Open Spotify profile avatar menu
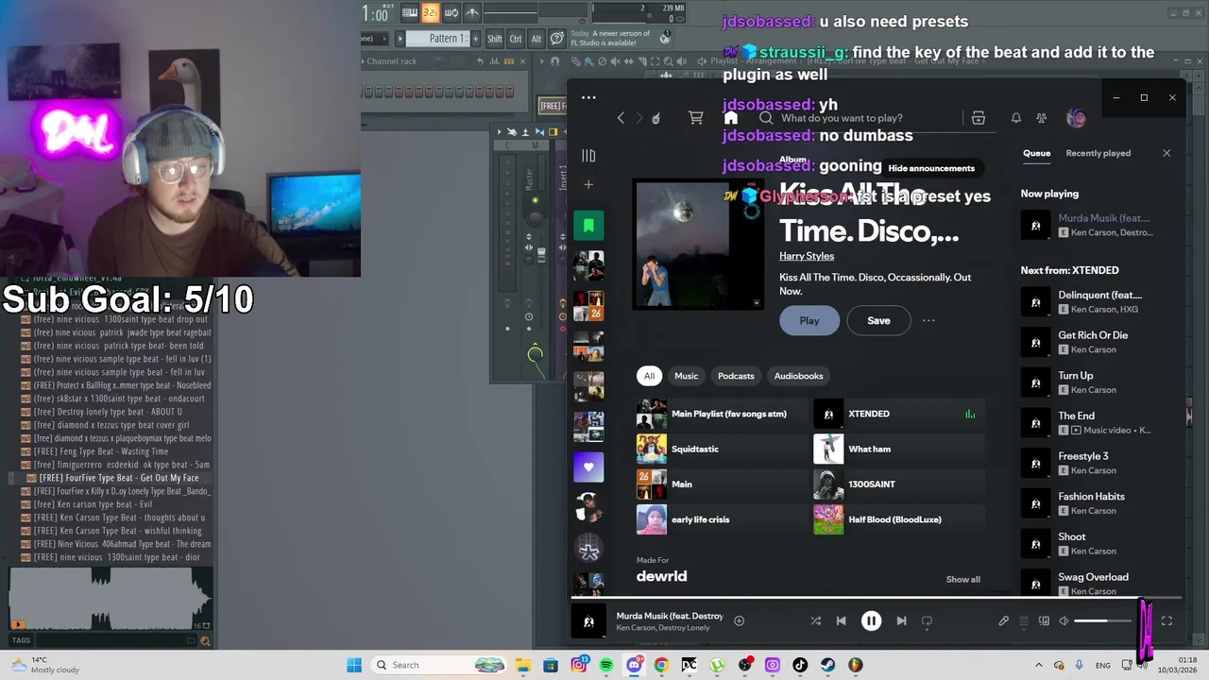The image size is (1209, 680). (1076, 118)
